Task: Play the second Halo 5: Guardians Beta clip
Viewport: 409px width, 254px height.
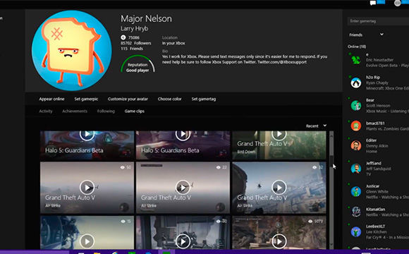Action: (183, 134)
